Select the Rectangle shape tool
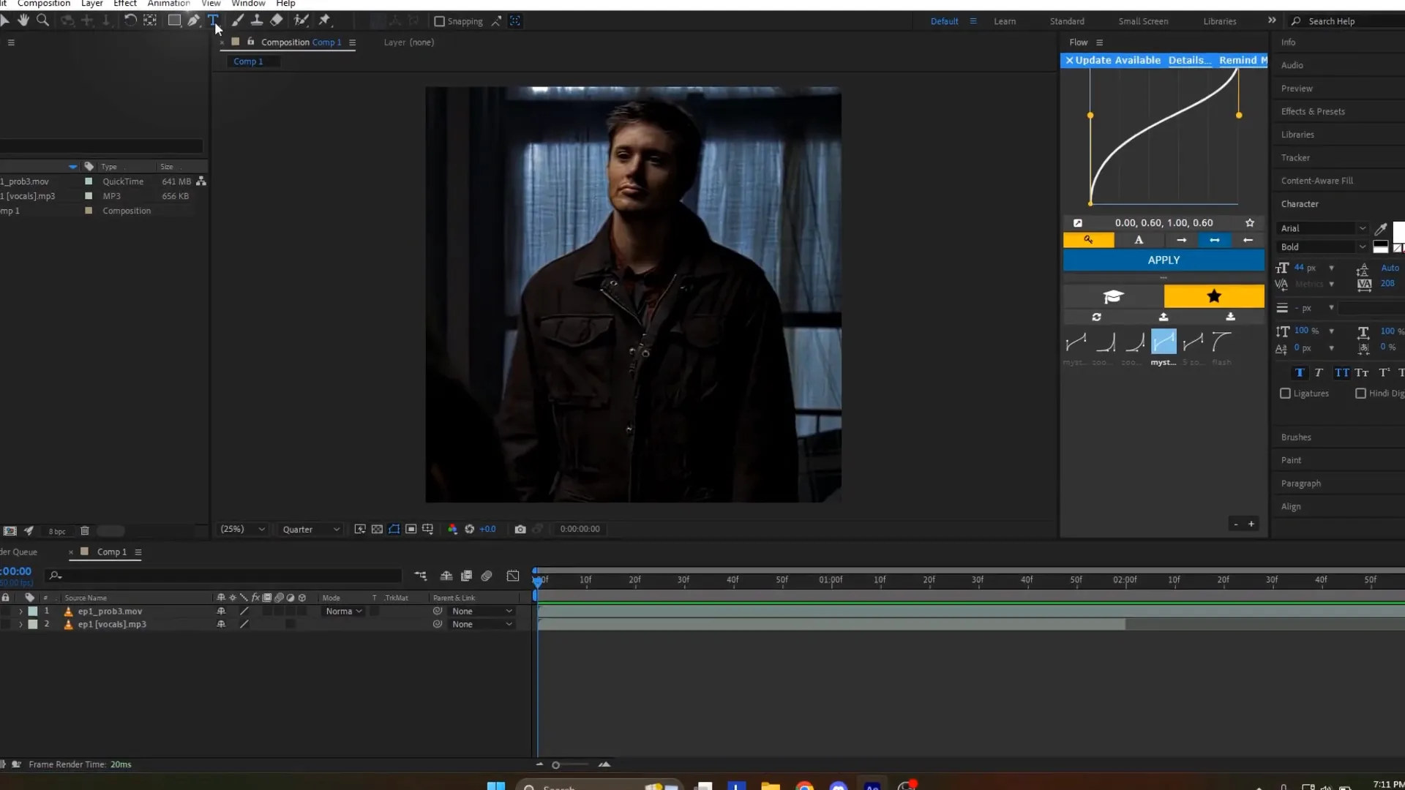 (174, 20)
